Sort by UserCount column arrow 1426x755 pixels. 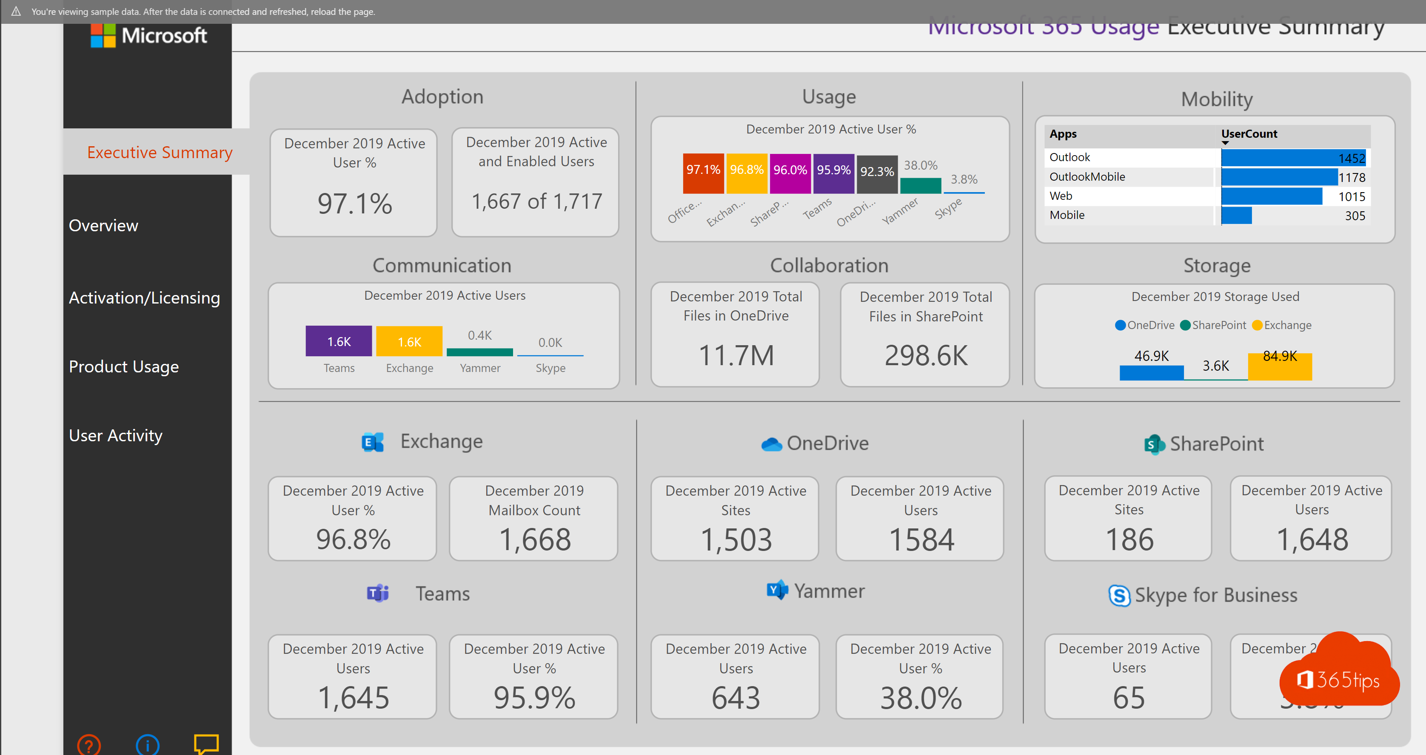(1225, 143)
